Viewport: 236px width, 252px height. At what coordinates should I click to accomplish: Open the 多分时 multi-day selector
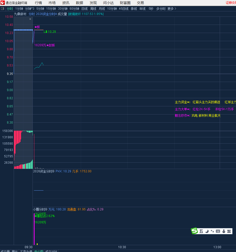click(161, 9)
